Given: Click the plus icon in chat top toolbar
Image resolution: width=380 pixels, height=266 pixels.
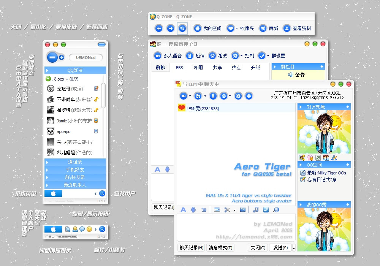Looking at the screenshot, I should coord(249,96).
